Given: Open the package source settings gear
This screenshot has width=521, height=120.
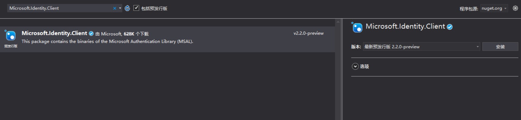Looking at the screenshot, I should pyautogui.click(x=515, y=8).
